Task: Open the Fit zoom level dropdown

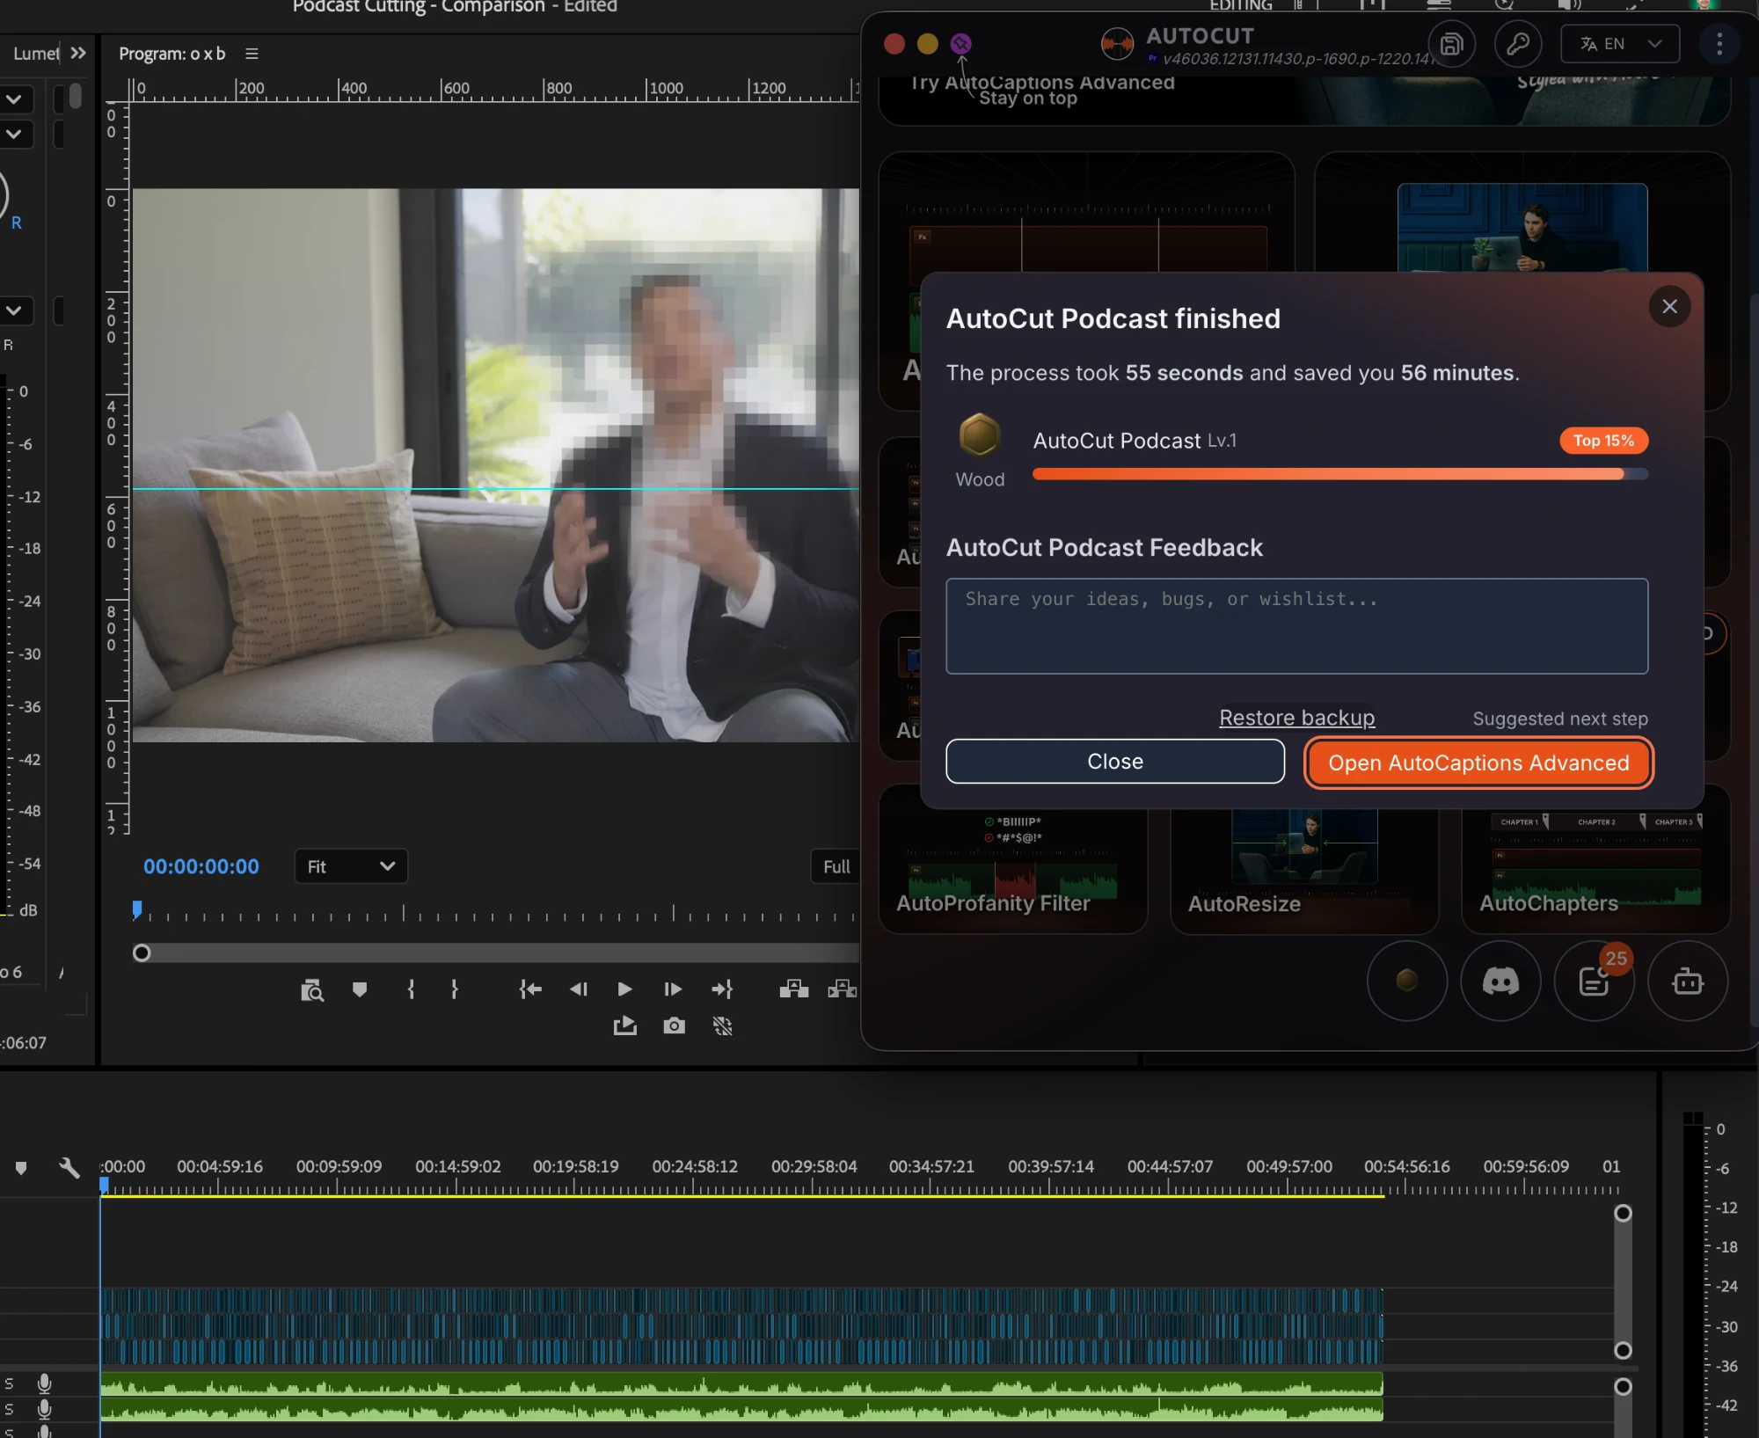Action: [351, 866]
